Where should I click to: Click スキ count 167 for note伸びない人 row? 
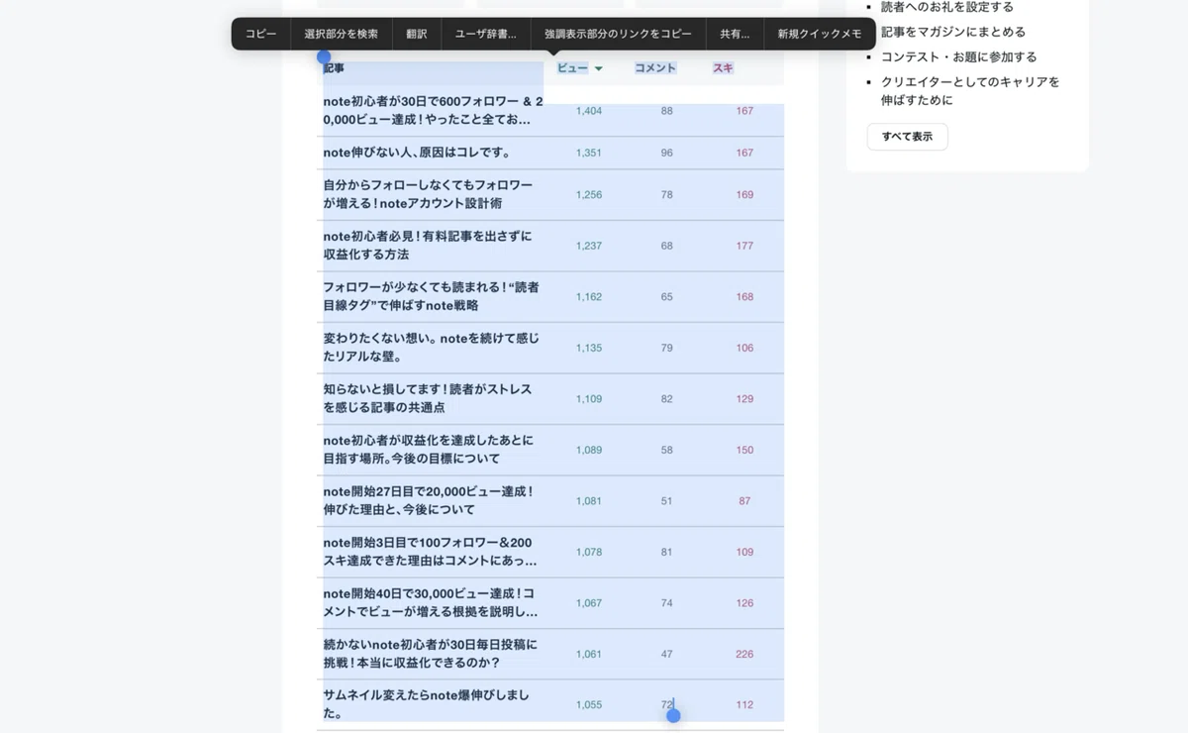coord(744,153)
